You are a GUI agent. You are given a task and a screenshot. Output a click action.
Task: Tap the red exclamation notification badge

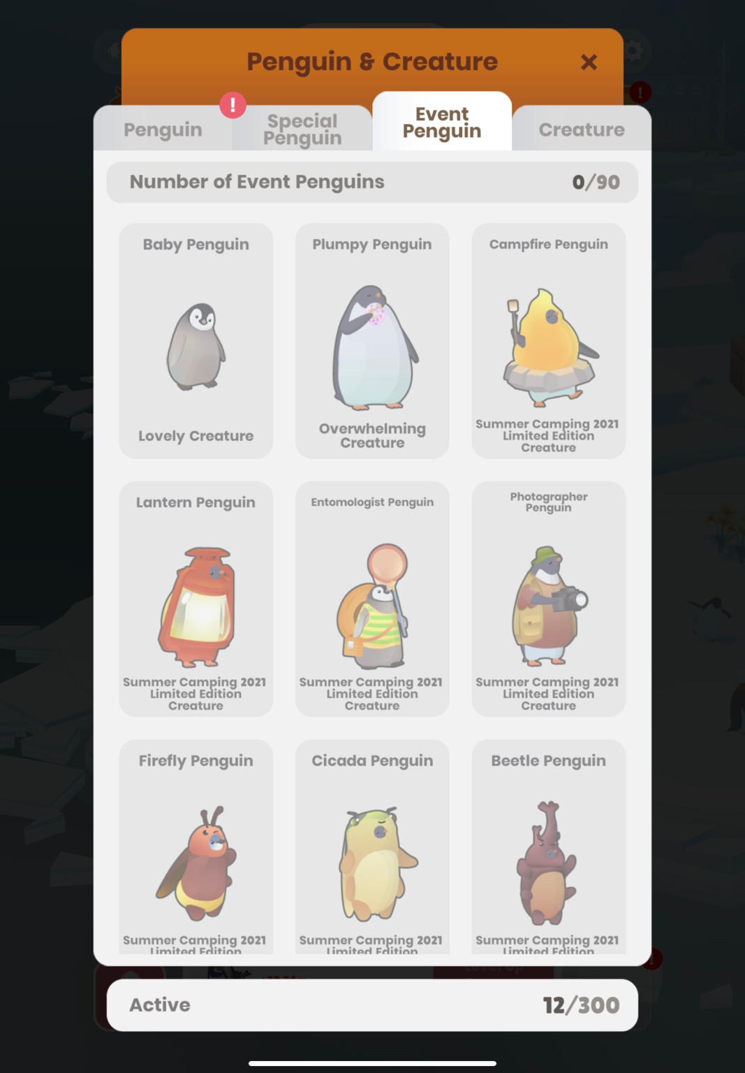(x=233, y=105)
